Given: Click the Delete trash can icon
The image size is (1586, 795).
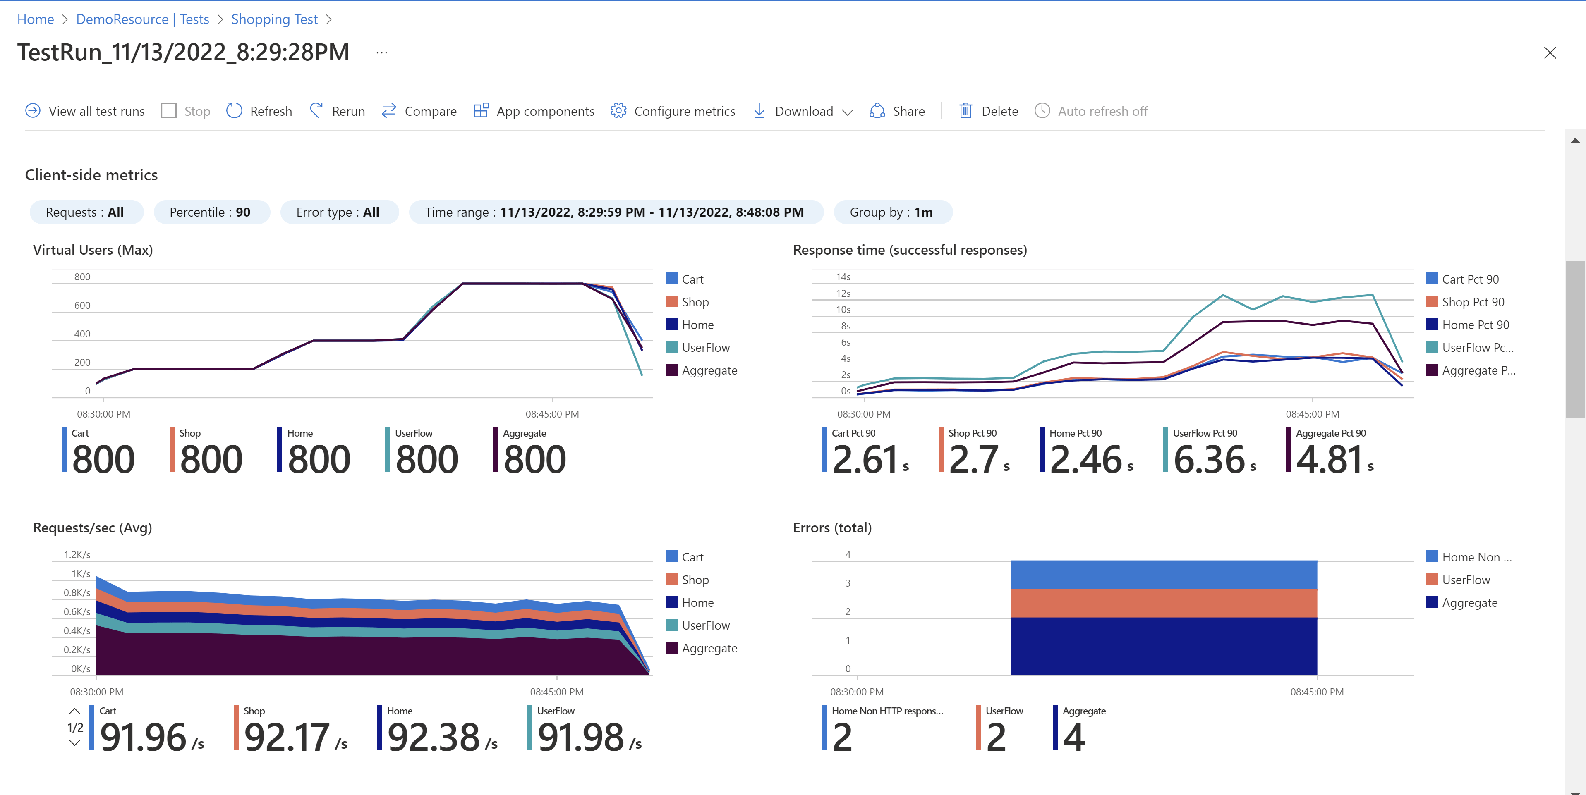Looking at the screenshot, I should pos(965,111).
